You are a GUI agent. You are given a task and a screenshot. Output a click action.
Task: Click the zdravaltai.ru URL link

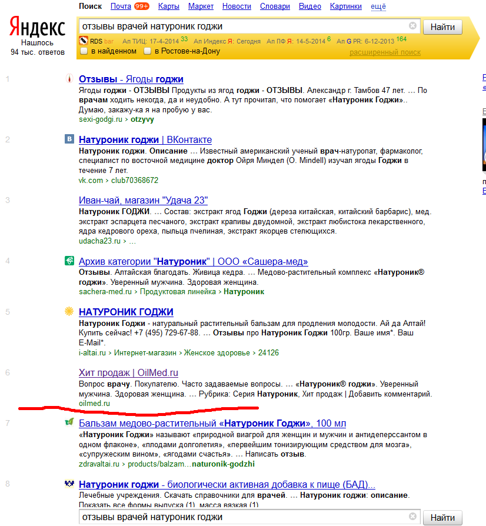(x=99, y=464)
